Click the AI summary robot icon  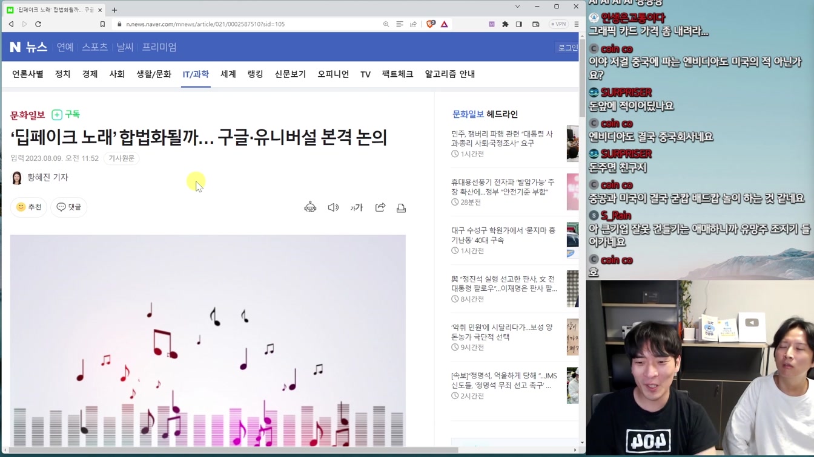tap(310, 207)
